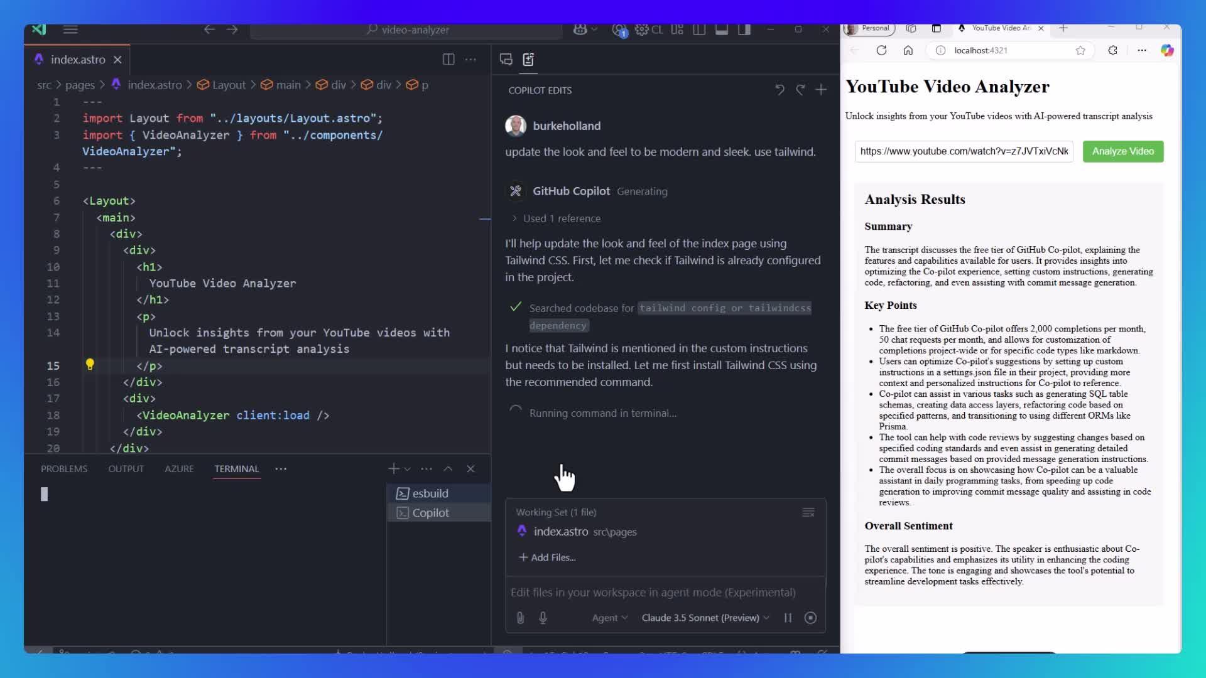Image resolution: width=1206 pixels, height=678 pixels.
Task: Open browser tab actions menu icon
Action: (x=936, y=28)
